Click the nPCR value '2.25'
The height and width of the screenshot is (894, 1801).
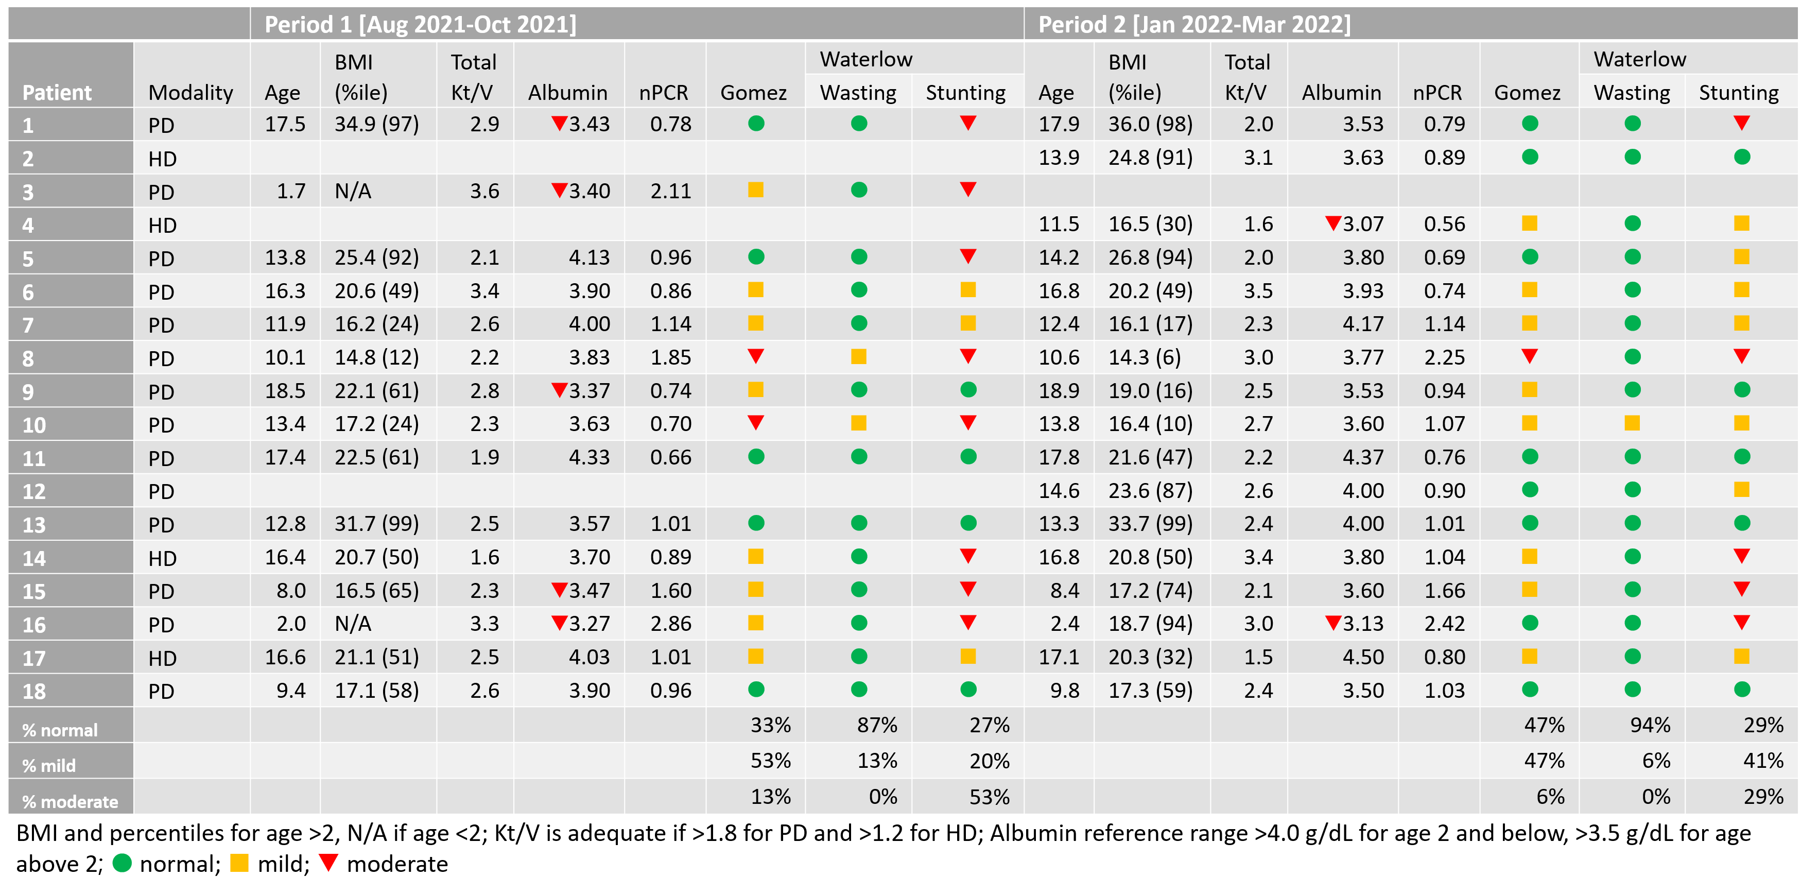click(x=1444, y=357)
